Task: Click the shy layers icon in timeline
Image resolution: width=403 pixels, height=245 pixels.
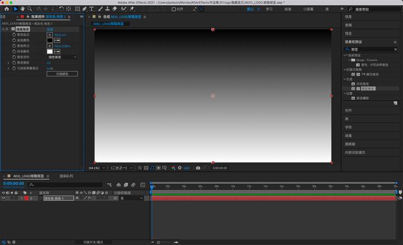Action: click(x=118, y=185)
